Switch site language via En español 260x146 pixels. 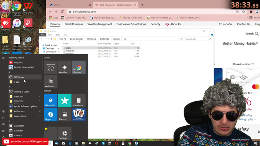pyautogui.click(x=225, y=24)
